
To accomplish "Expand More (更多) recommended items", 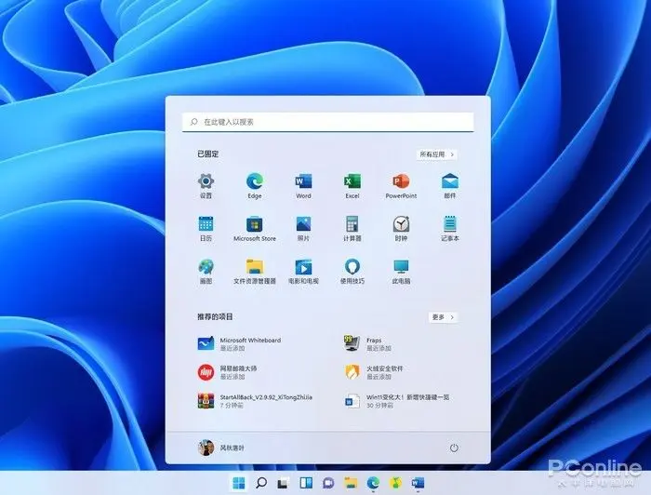I will tap(443, 317).
